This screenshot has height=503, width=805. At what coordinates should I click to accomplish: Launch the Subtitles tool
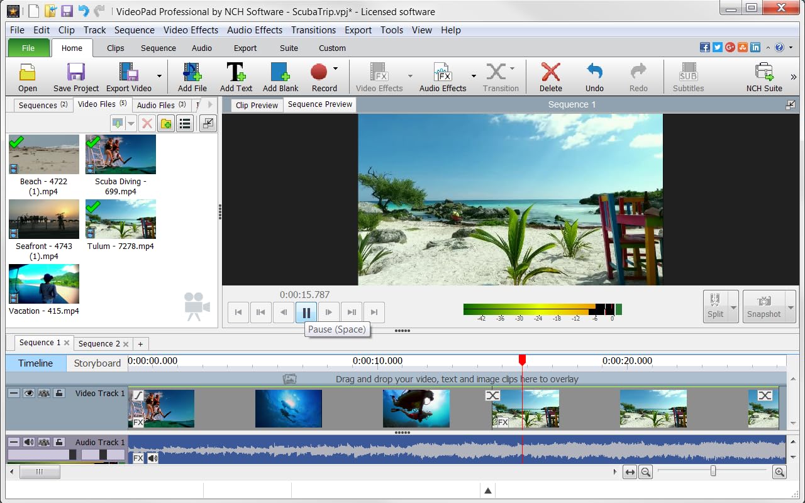click(687, 75)
